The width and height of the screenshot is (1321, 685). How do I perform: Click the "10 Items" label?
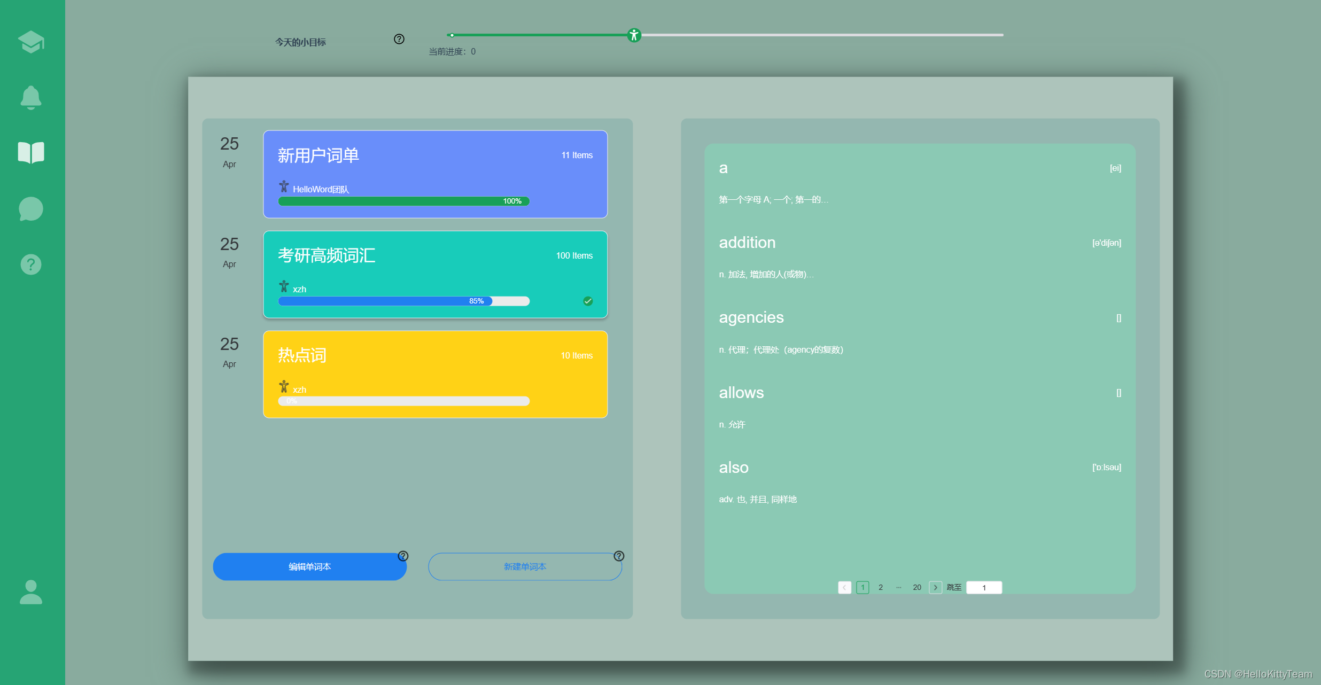577,356
